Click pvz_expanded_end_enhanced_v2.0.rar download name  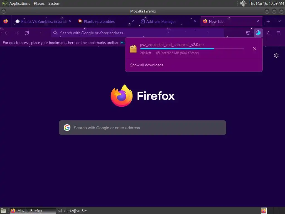tap(172, 45)
